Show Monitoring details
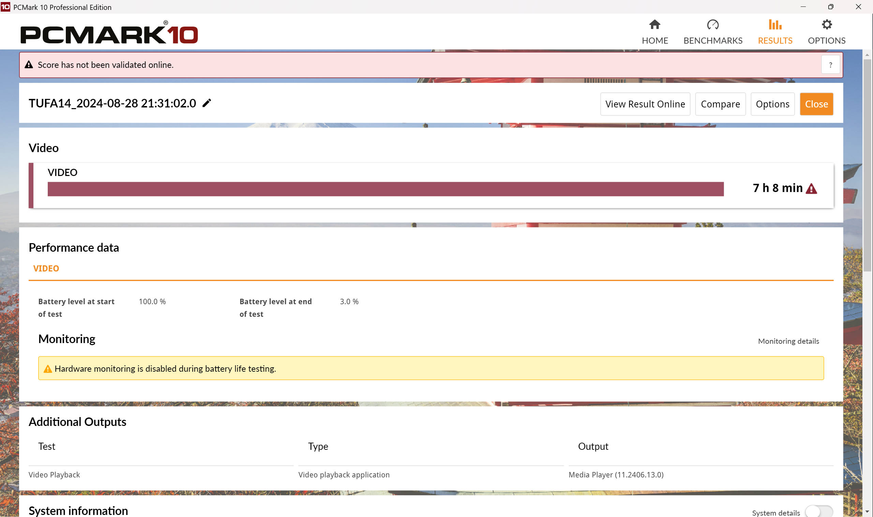The height and width of the screenshot is (517, 873). pos(788,341)
